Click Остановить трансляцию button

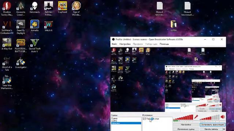212,124
